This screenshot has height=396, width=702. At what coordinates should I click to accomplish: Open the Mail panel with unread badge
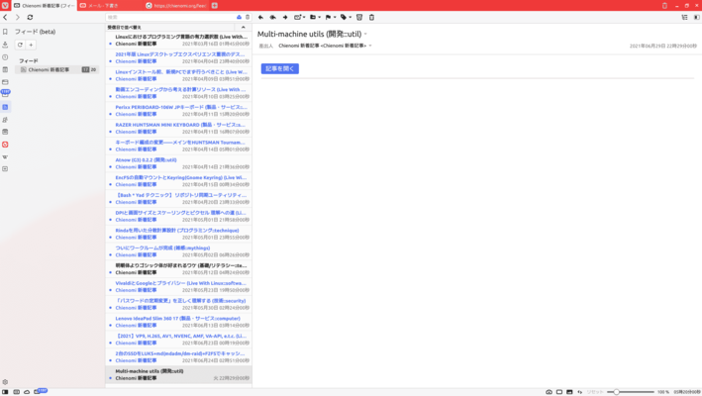tap(5, 93)
